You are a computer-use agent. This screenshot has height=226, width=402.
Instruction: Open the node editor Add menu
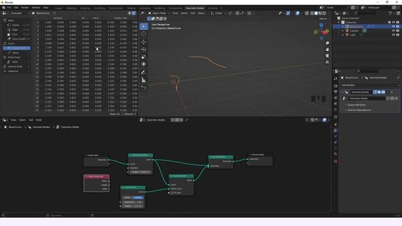coord(31,120)
